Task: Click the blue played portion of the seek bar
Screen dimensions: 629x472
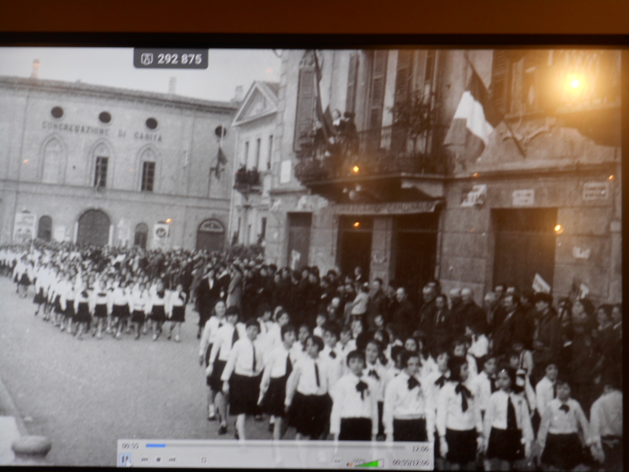Action: pos(155,446)
